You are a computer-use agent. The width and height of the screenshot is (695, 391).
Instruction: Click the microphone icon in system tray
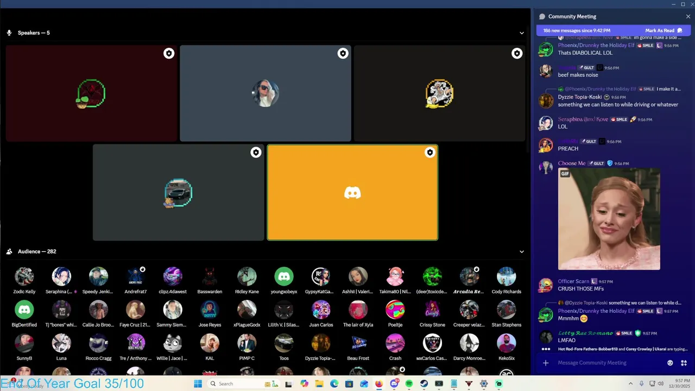point(641,383)
